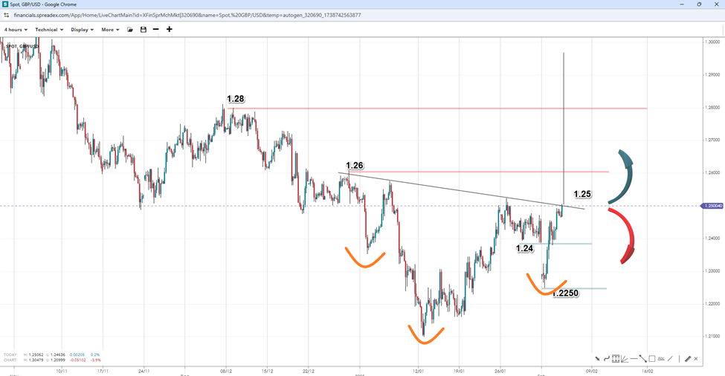This screenshot has height=376, width=725.
Task: Select the fan lines drawing tool
Action: pos(625,359)
